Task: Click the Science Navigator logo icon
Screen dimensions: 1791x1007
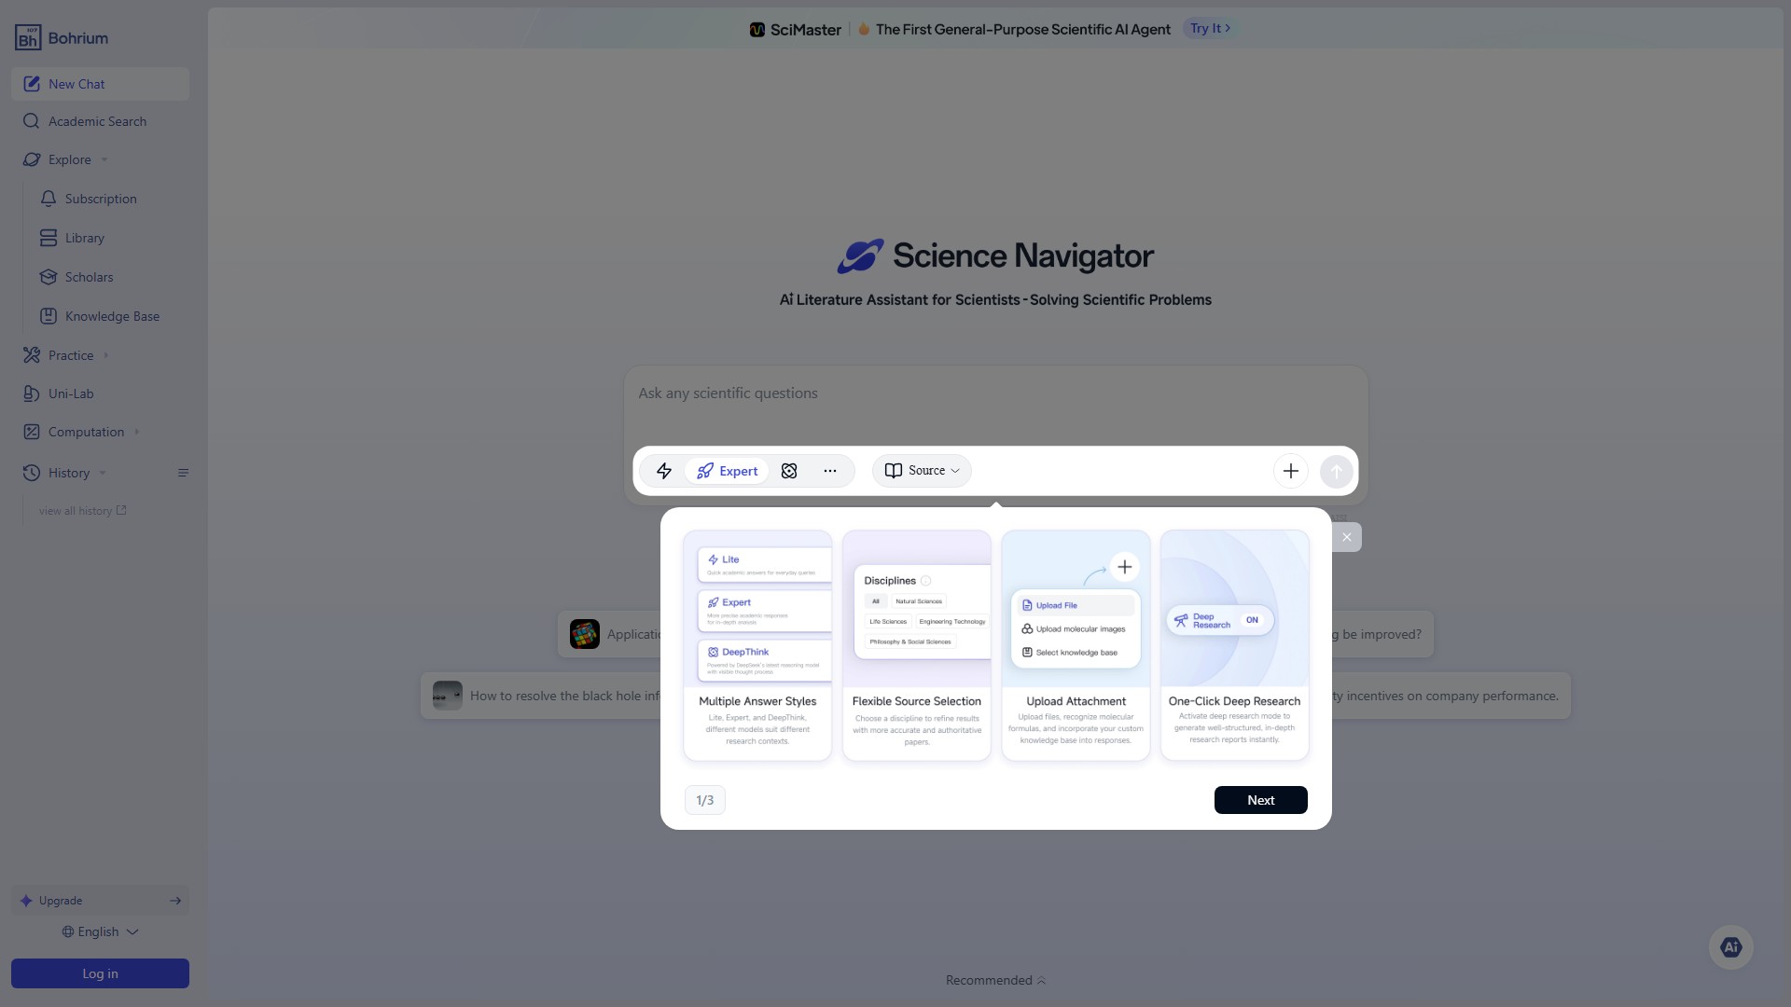Action: tap(860, 255)
